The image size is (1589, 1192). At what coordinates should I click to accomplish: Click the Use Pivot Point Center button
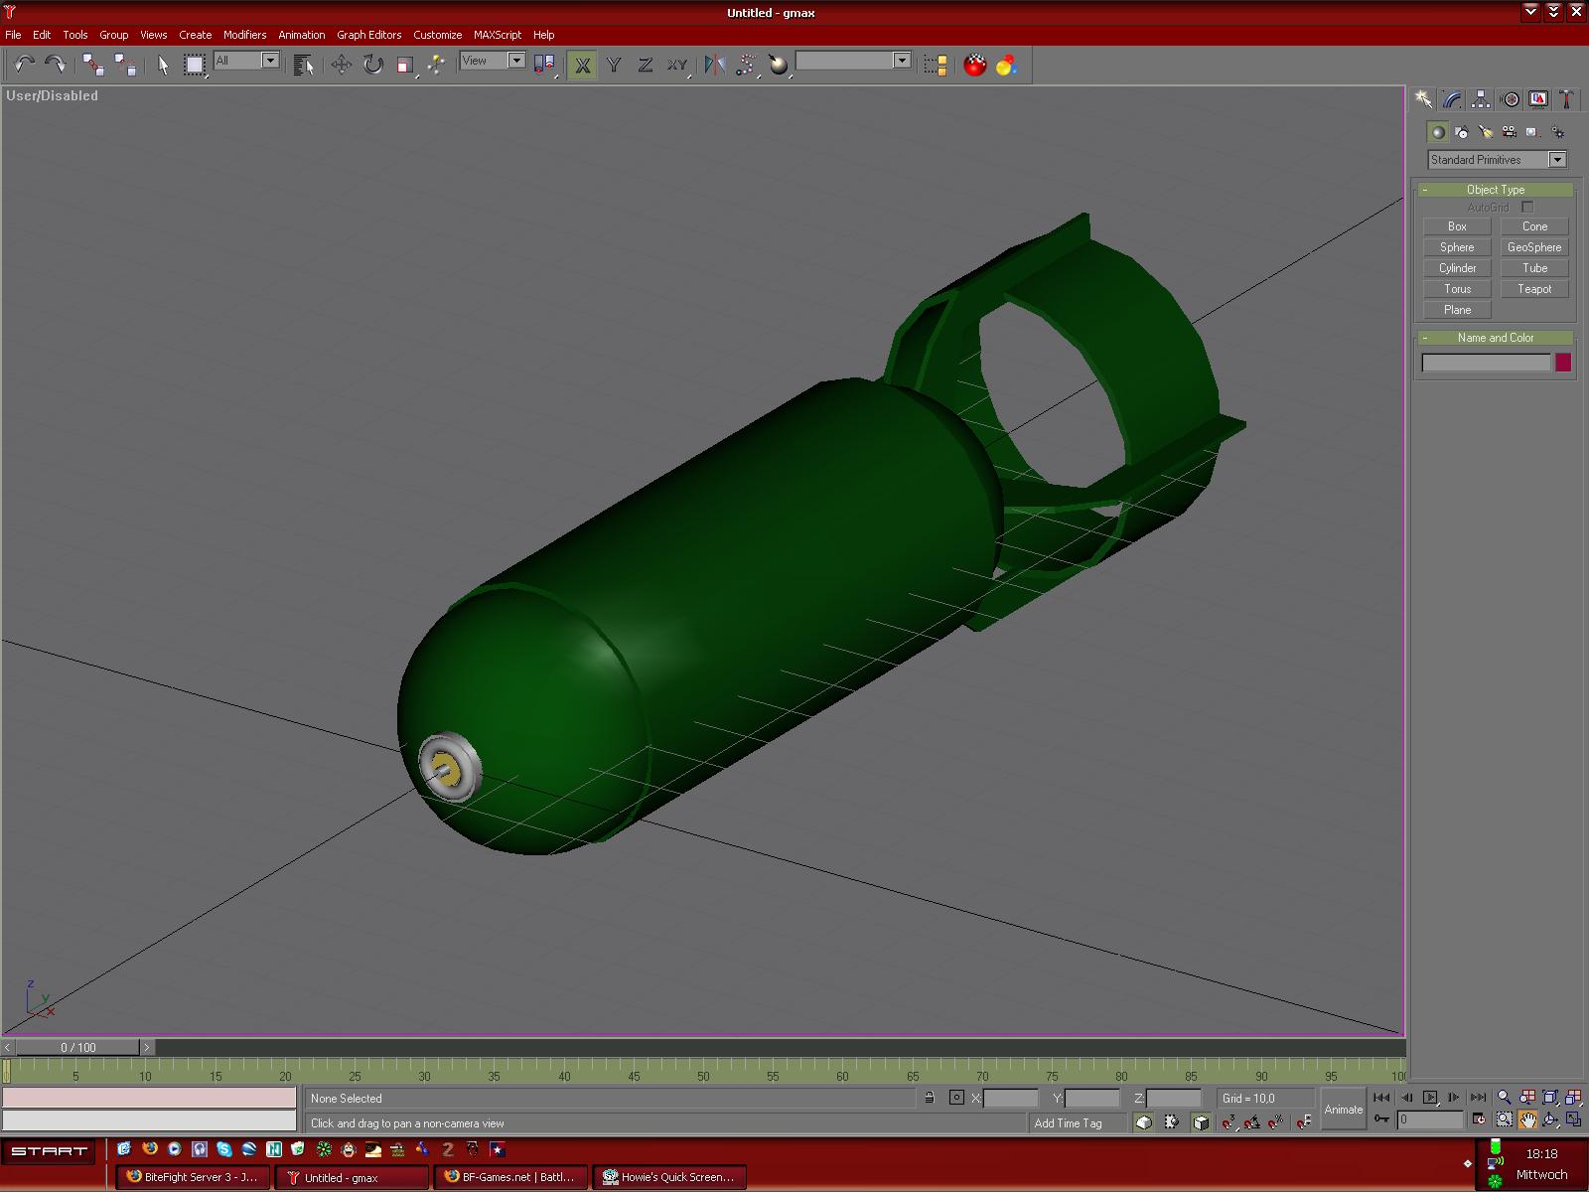coord(544,65)
